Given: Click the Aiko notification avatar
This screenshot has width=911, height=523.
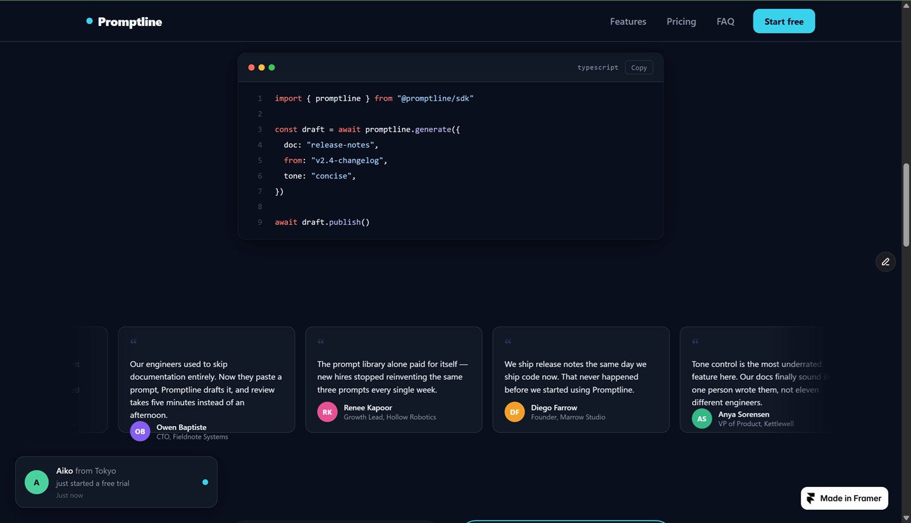Looking at the screenshot, I should (37, 482).
